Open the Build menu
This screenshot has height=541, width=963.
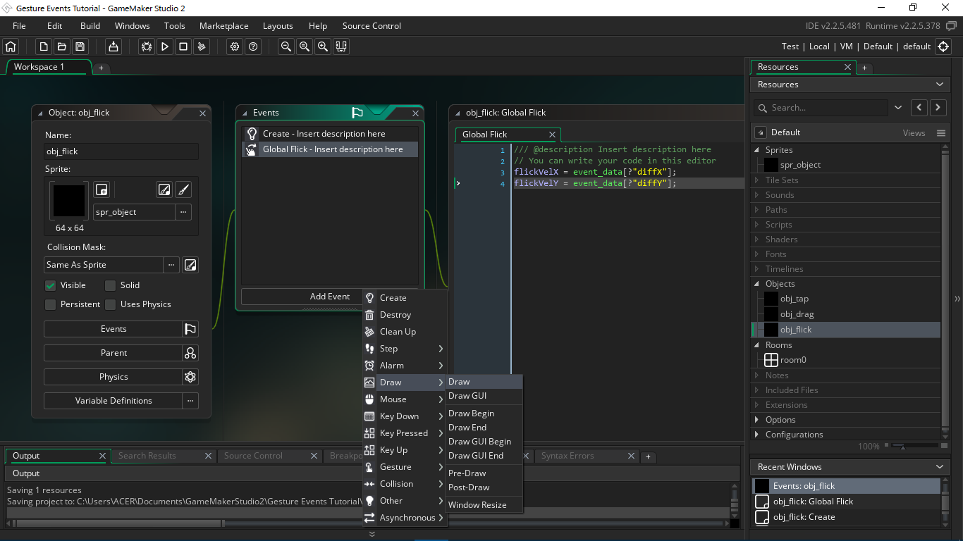90,26
